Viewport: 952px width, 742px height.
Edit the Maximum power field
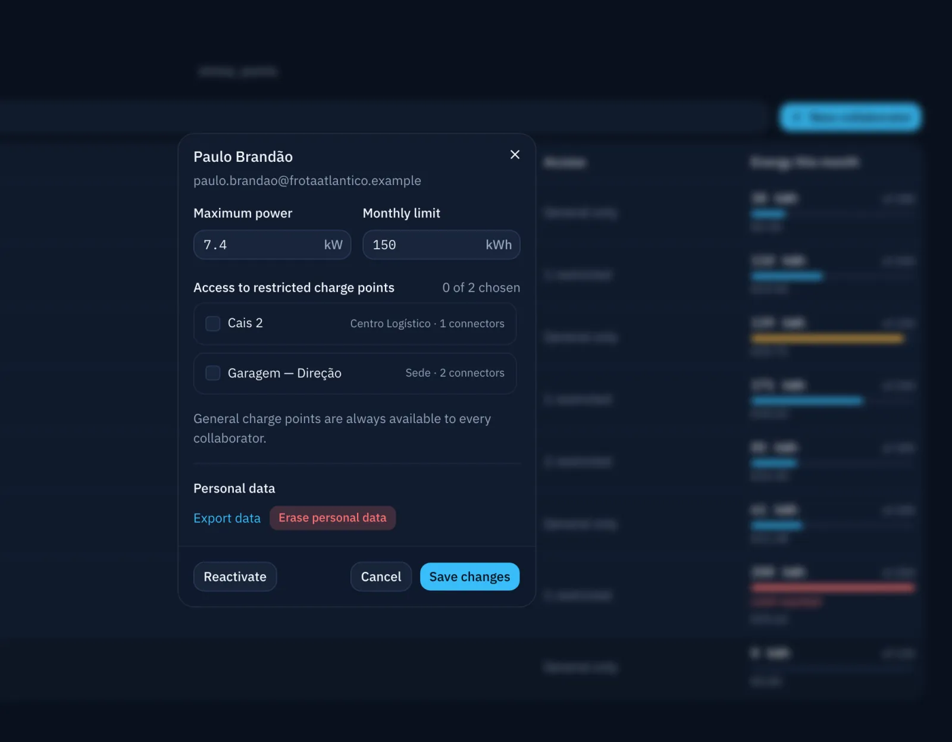pos(273,245)
